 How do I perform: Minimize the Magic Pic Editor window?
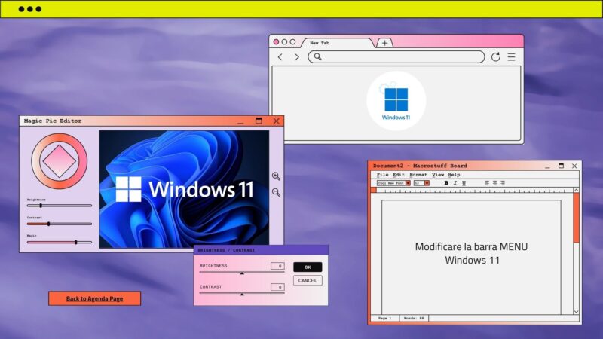tap(240, 123)
